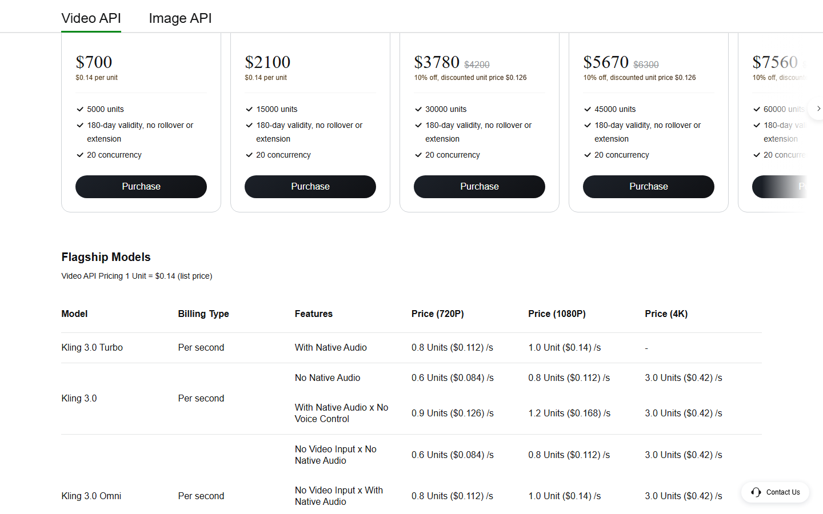The height and width of the screenshot is (514, 823).
Task: Click the "Price (1080P)" column header
Action: [557, 314]
